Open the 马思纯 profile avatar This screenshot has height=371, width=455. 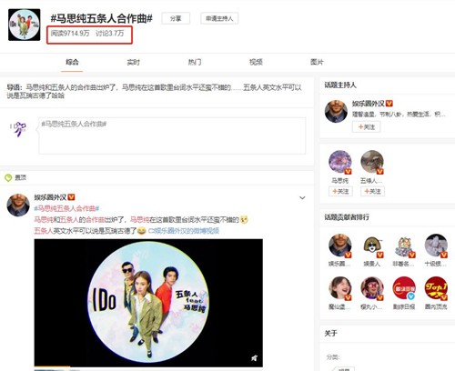pyautogui.click(x=340, y=162)
